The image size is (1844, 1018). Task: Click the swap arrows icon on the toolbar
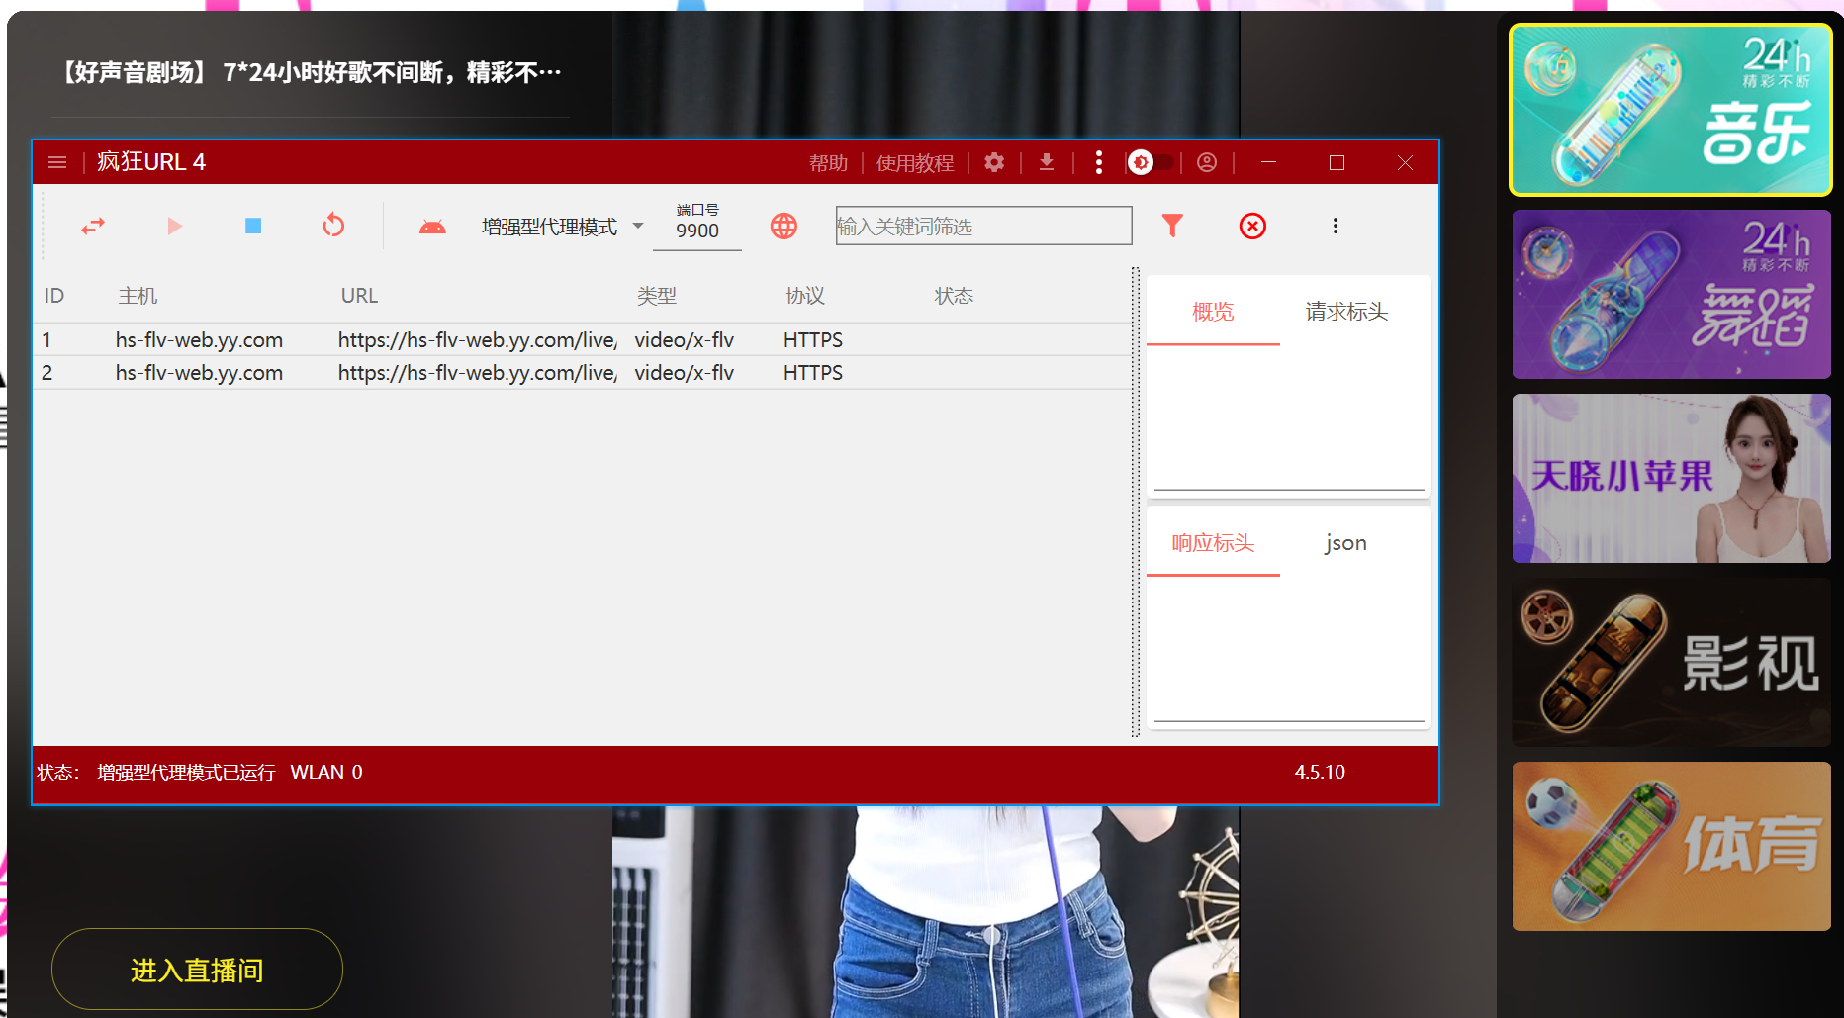point(93,226)
